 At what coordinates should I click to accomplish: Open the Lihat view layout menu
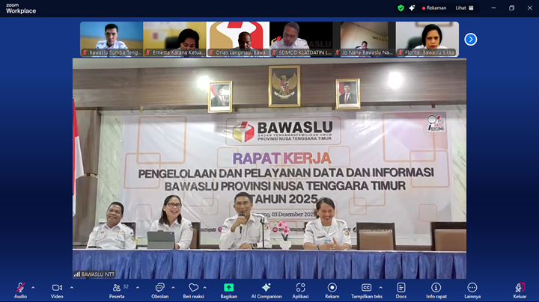(x=464, y=8)
